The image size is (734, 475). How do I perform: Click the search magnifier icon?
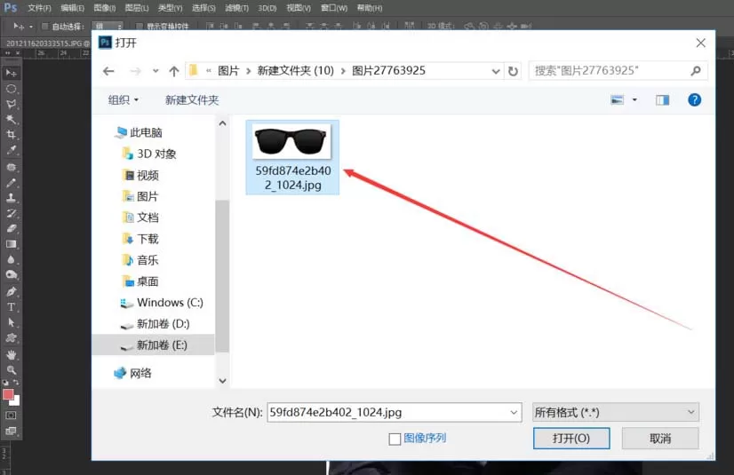[696, 71]
